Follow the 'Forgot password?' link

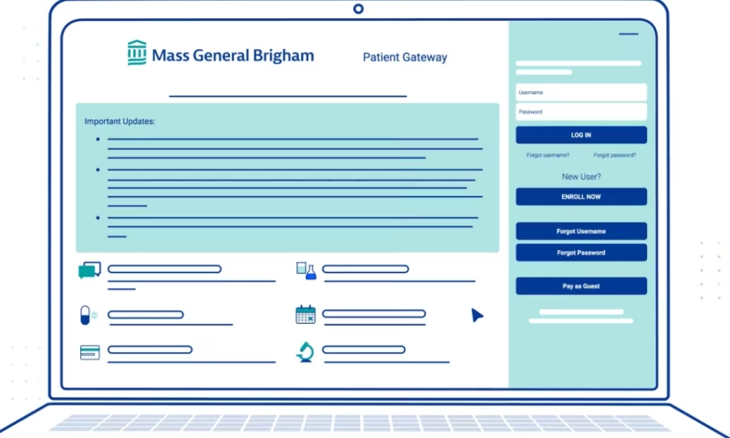point(614,155)
